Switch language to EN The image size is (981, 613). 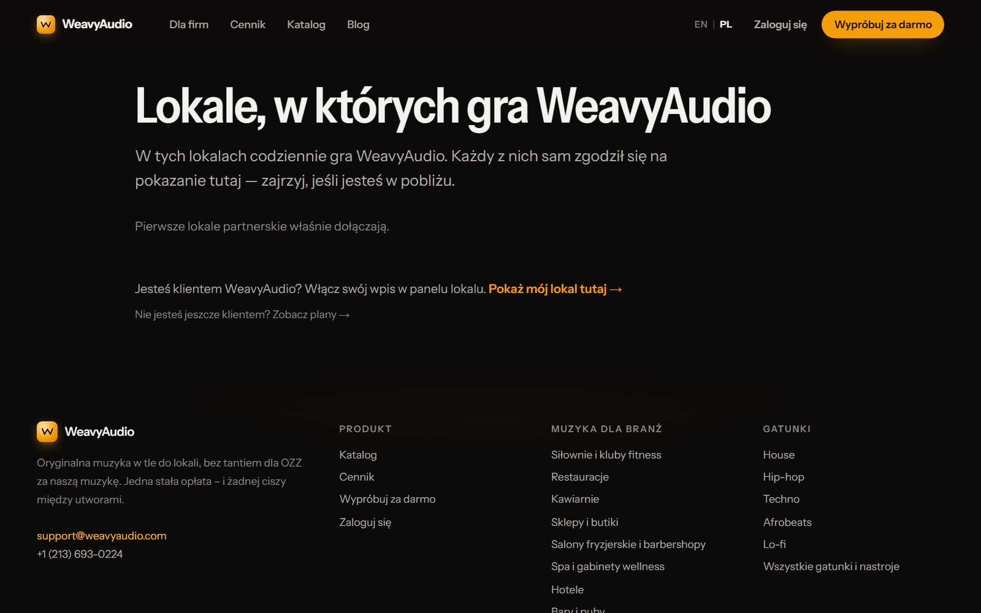[x=701, y=25]
